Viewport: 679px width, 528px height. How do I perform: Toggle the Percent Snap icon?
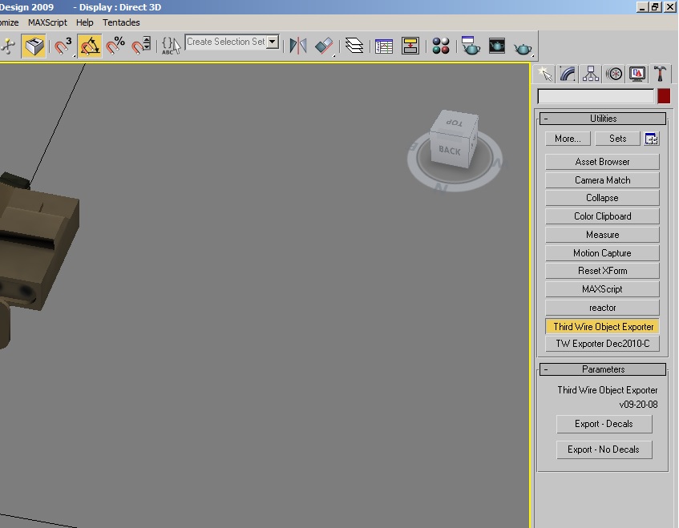tap(115, 46)
